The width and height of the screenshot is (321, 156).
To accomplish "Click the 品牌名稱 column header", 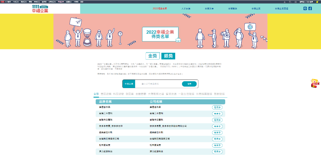I will tap(105, 102).
